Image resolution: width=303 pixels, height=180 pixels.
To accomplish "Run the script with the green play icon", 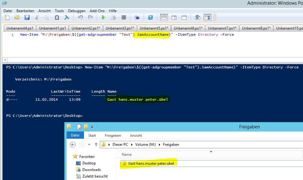I will [x=103, y=18].
